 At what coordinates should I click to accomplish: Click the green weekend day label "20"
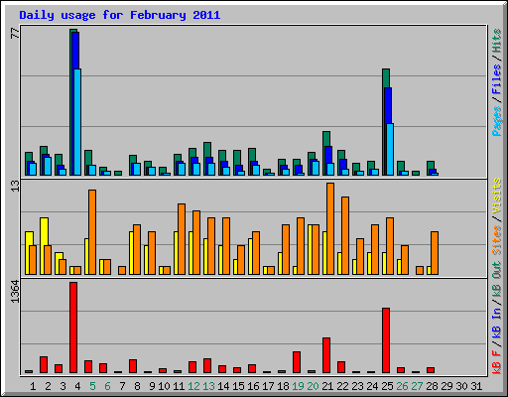click(x=313, y=386)
